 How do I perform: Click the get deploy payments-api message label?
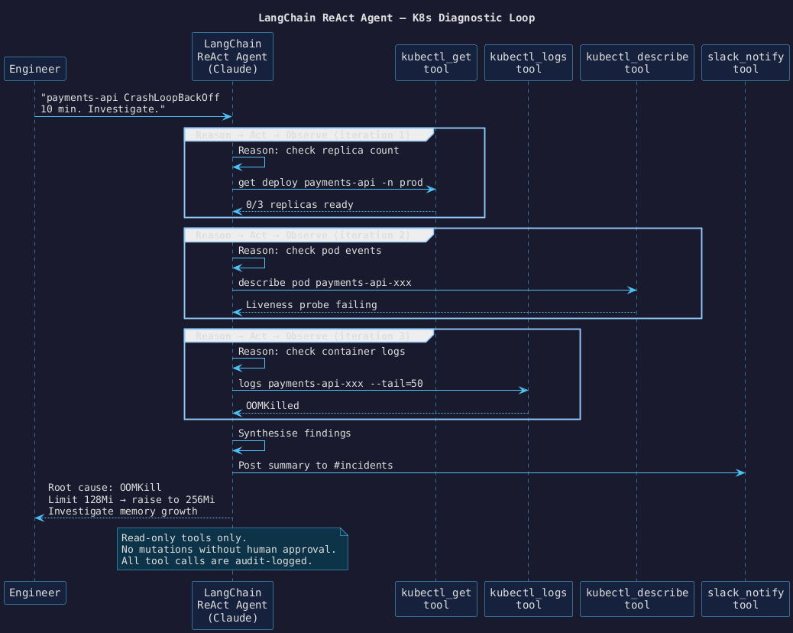[333, 182]
